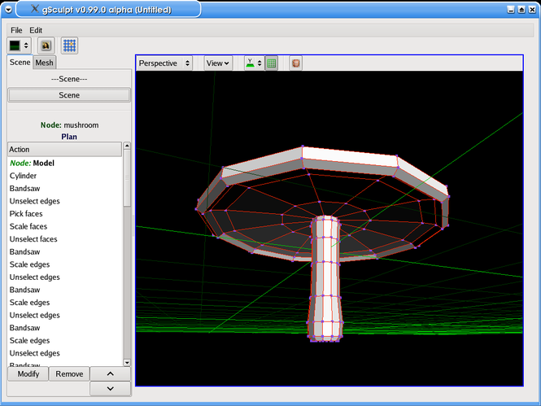Viewport: 541px width, 406px height.
Task: Click the orange cube icon in viewport toolbar
Action: [295, 63]
